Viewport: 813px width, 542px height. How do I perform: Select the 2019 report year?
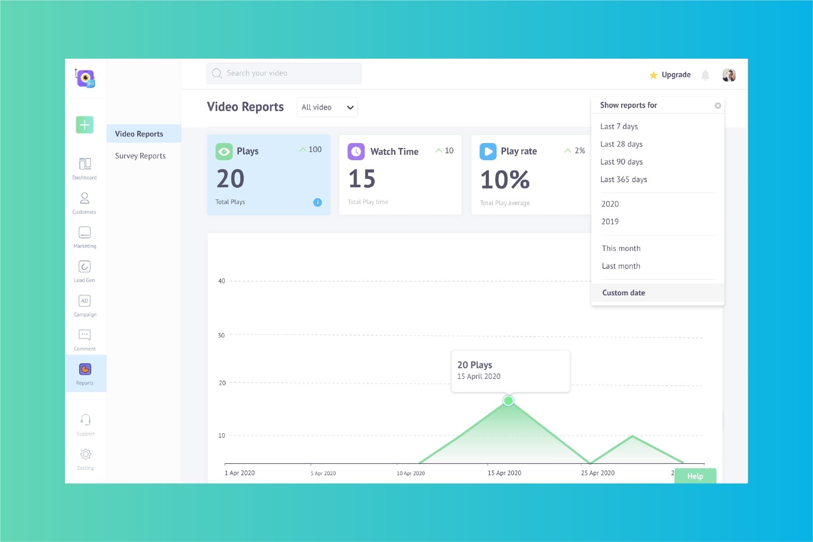coord(610,222)
